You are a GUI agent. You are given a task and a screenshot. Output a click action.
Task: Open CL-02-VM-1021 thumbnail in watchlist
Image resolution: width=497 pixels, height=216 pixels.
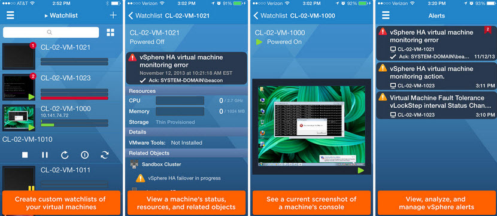tap(19, 57)
